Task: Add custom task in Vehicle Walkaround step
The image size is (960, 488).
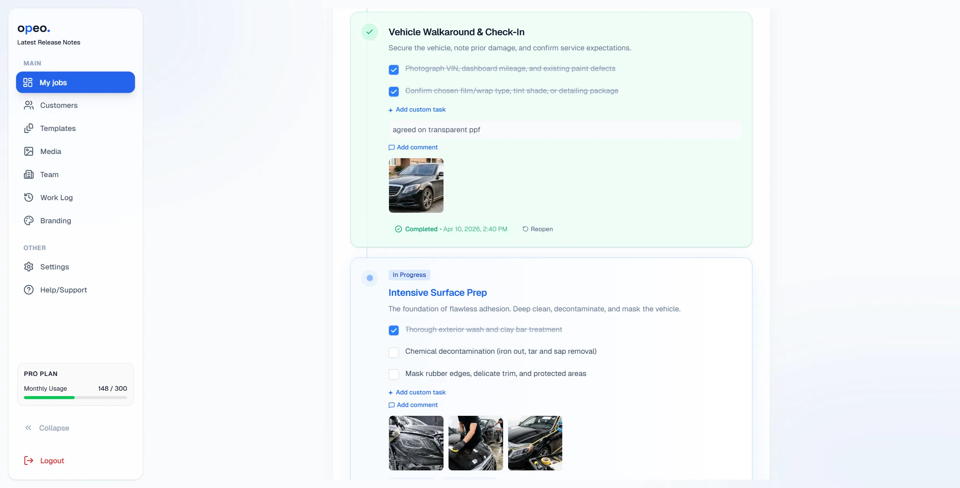Action: [417, 110]
